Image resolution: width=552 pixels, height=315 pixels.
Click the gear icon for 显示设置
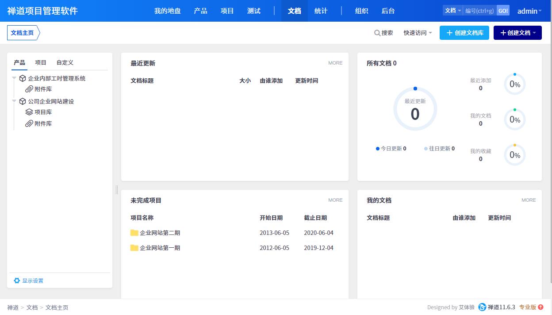click(17, 280)
